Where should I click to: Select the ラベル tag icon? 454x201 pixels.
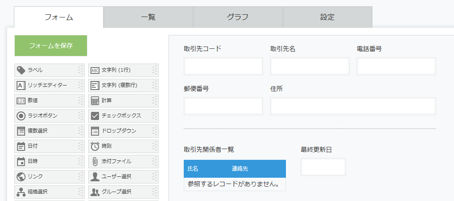coord(21,70)
